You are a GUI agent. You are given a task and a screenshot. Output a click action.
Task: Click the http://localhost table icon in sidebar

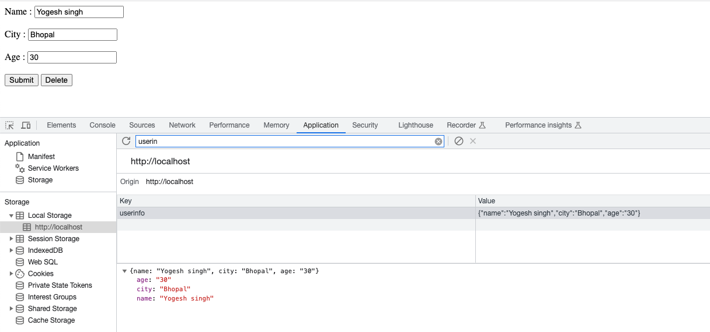(x=27, y=227)
